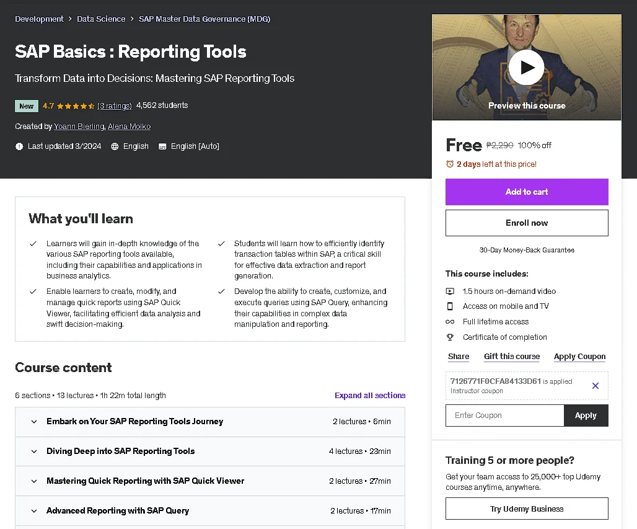The height and width of the screenshot is (529, 637).
Task: Expand 'Mastering Quick Reporting with SAP Quick Viewer'
Action: 210,481
